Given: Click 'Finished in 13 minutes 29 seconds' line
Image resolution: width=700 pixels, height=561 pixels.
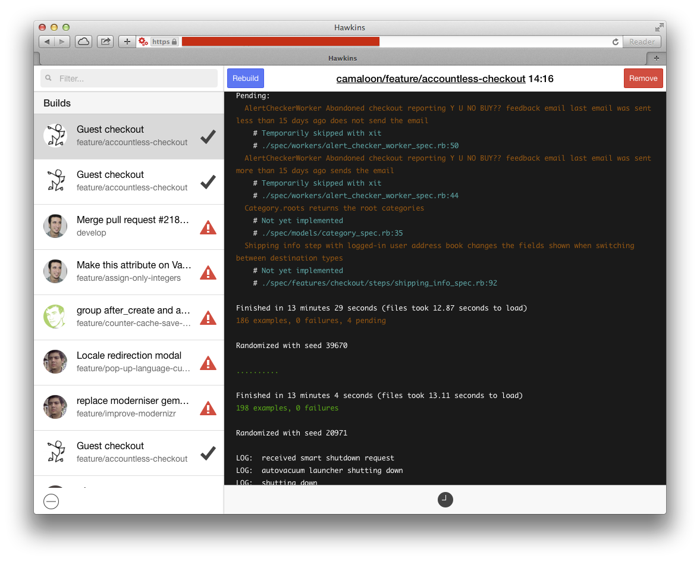Looking at the screenshot, I should click(x=381, y=308).
